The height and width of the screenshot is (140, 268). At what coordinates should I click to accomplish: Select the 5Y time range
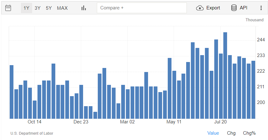pos(49,8)
